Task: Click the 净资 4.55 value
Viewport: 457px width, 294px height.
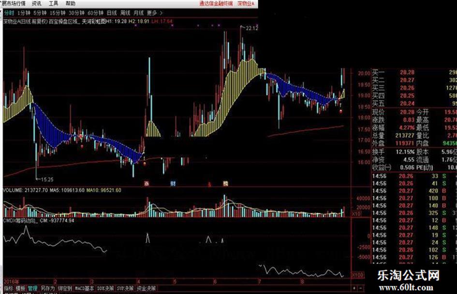Action: [x=409, y=159]
